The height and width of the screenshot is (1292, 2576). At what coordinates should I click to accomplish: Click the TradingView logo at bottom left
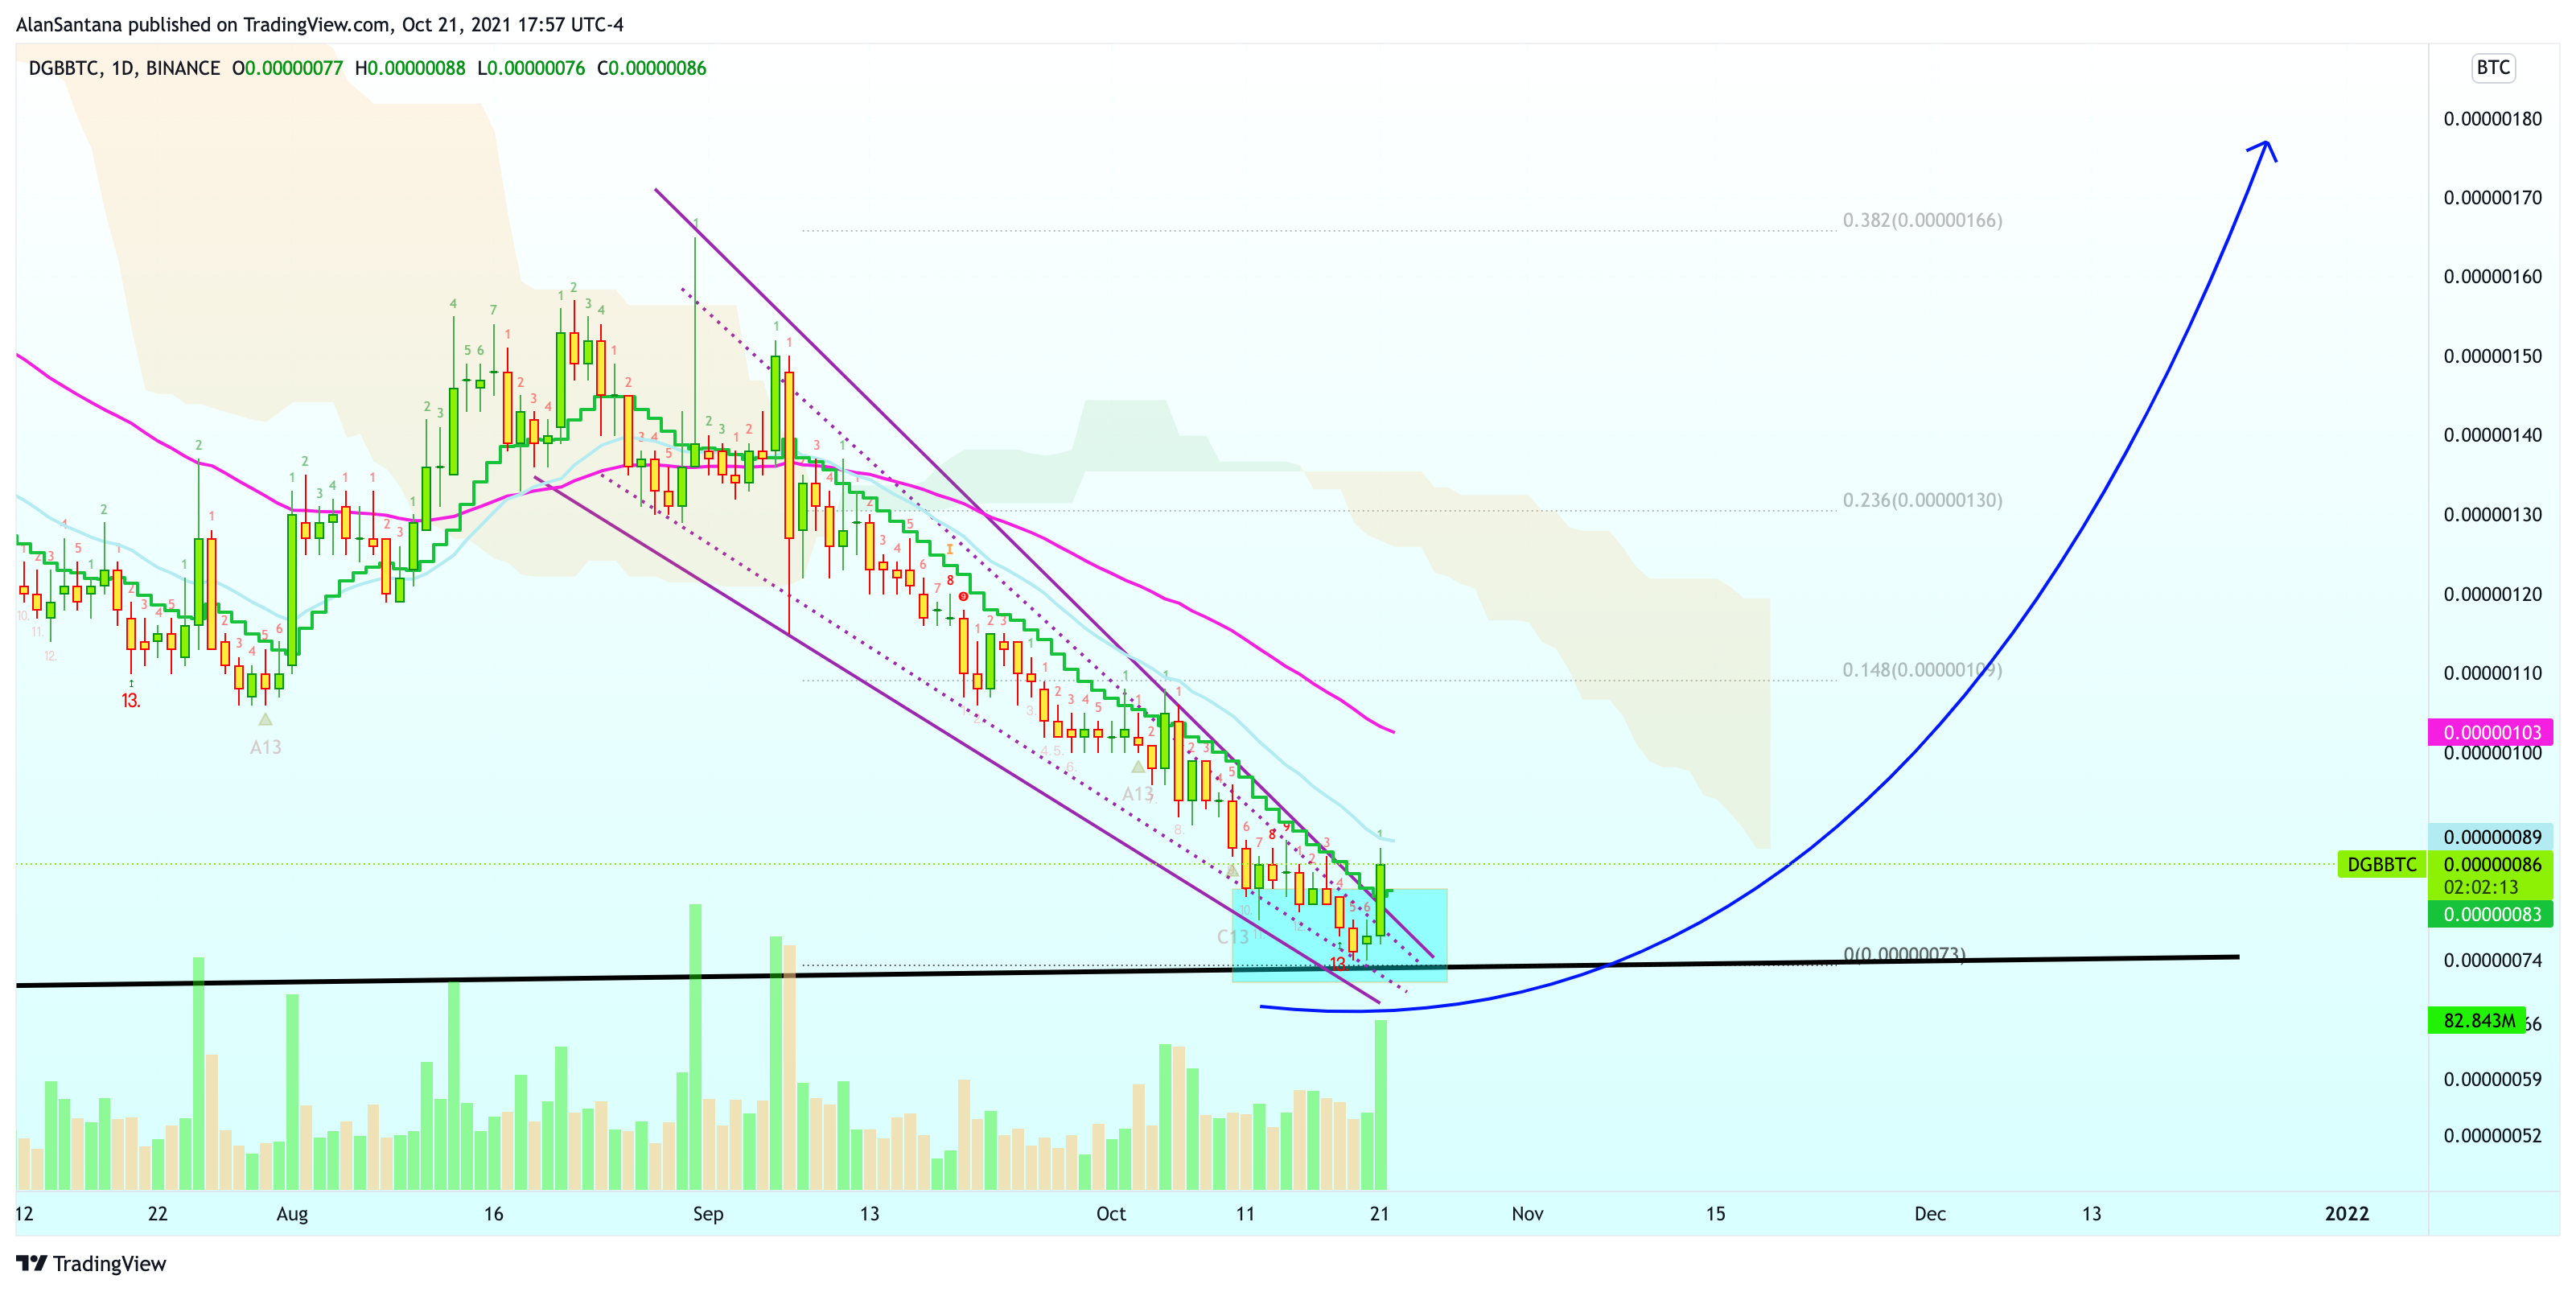pos(91,1263)
